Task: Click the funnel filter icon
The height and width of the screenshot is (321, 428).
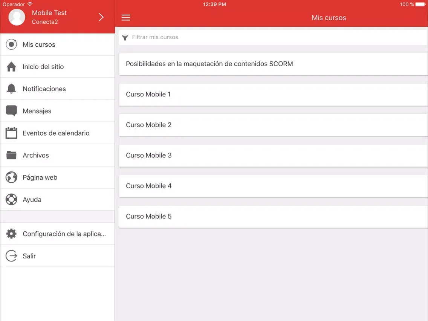Action: coord(125,38)
